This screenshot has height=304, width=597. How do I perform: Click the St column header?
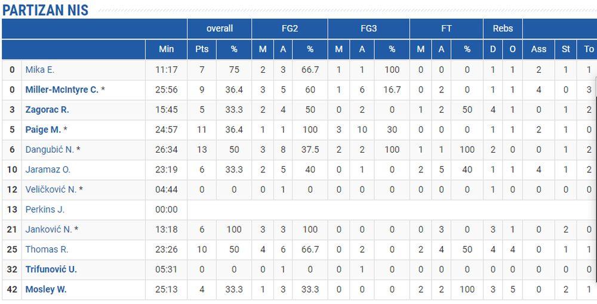click(566, 49)
